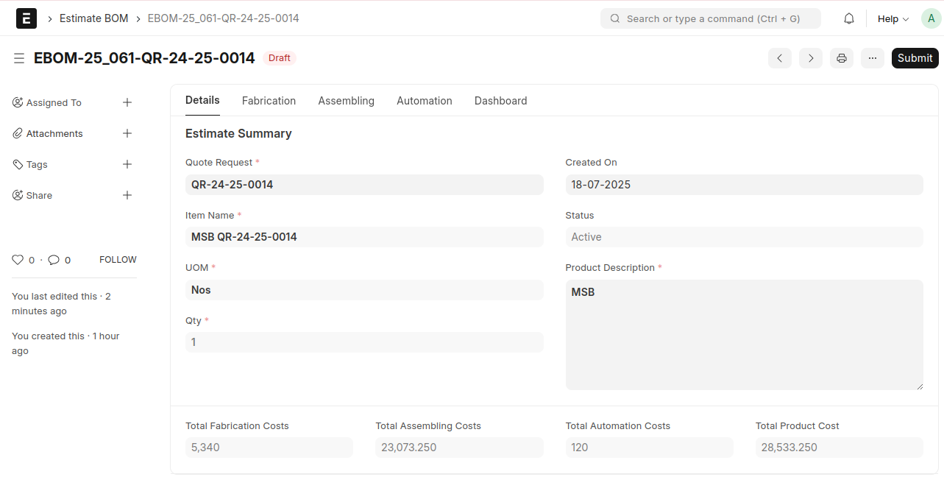Open the notifications bell
Image resolution: width=944 pixels, height=488 pixels.
(x=848, y=18)
